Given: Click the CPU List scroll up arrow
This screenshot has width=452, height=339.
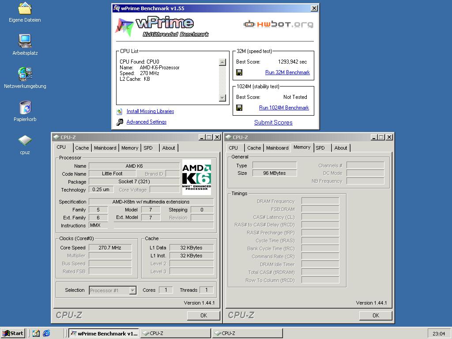Looking at the screenshot, I should tap(222, 62).
